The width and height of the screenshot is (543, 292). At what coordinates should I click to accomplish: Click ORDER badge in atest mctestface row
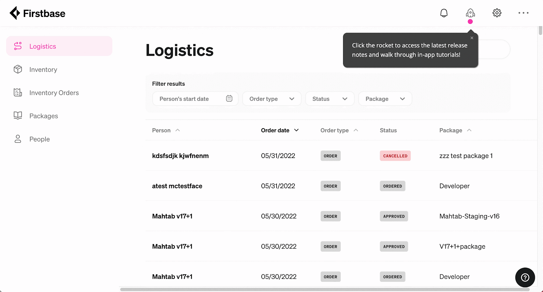[x=330, y=186]
